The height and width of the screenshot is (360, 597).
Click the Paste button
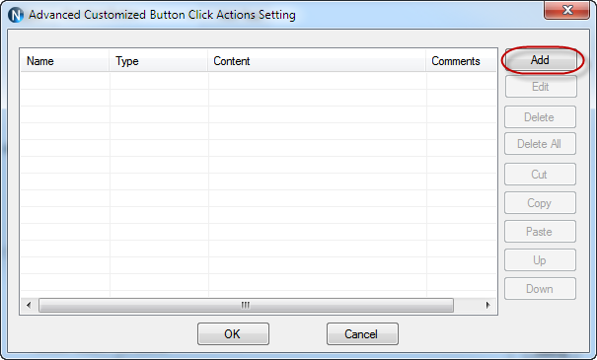540,231
